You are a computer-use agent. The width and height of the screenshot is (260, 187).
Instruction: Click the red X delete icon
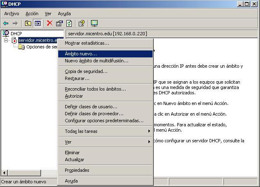pos(50,23)
